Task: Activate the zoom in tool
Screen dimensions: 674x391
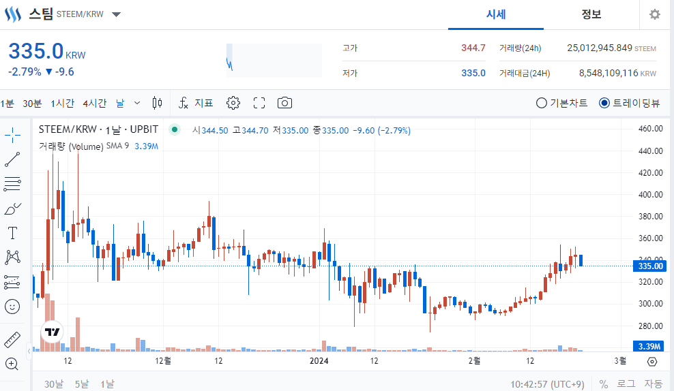Action: coord(12,364)
